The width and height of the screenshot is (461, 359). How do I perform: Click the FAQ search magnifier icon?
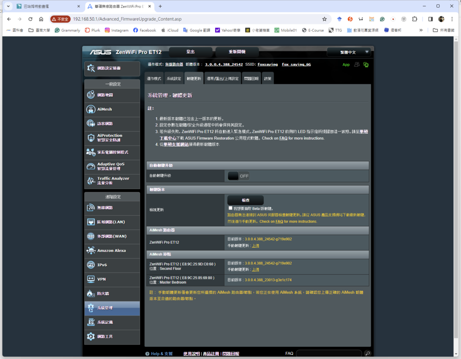point(367,354)
